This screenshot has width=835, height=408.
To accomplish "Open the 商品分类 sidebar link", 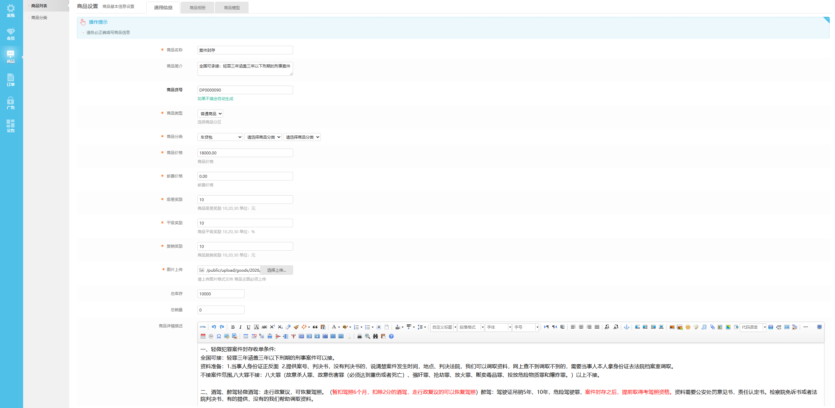I will click(39, 18).
